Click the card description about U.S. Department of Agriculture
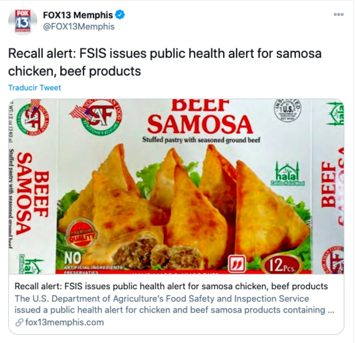 (174, 304)
